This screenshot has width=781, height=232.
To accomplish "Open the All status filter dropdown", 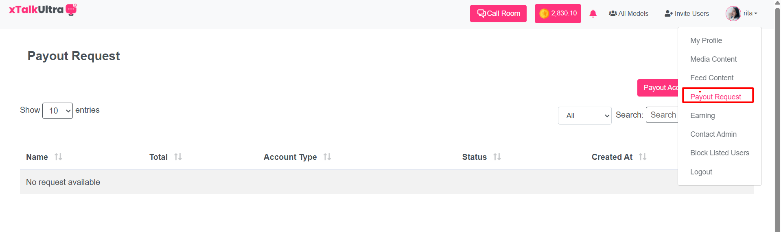I will pos(584,116).
